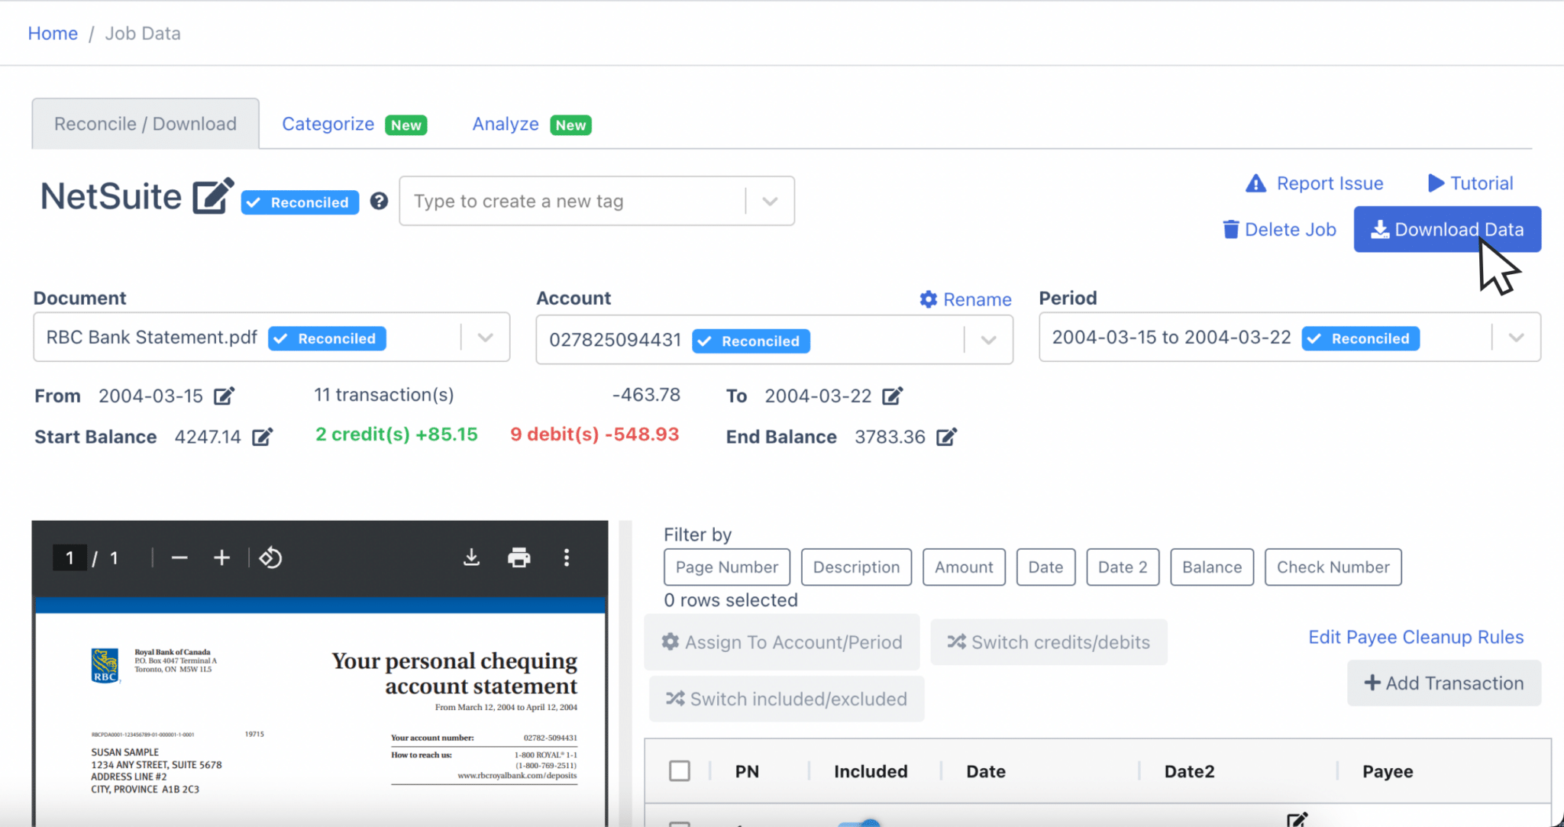
Task: Download the bank statement PDF
Action: (x=471, y=557)
